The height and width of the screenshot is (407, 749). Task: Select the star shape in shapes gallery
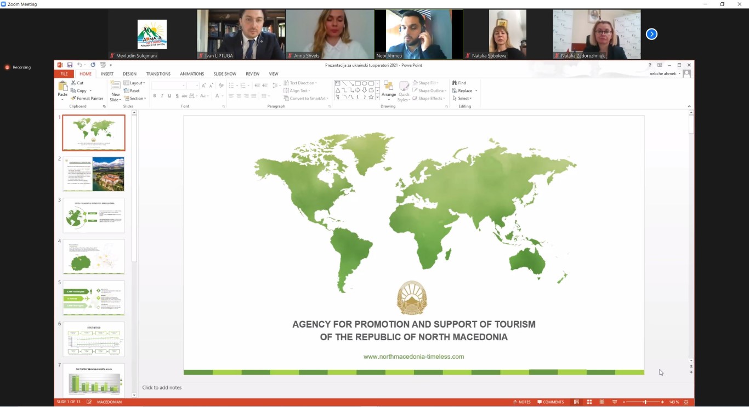[x=371, y=97]
